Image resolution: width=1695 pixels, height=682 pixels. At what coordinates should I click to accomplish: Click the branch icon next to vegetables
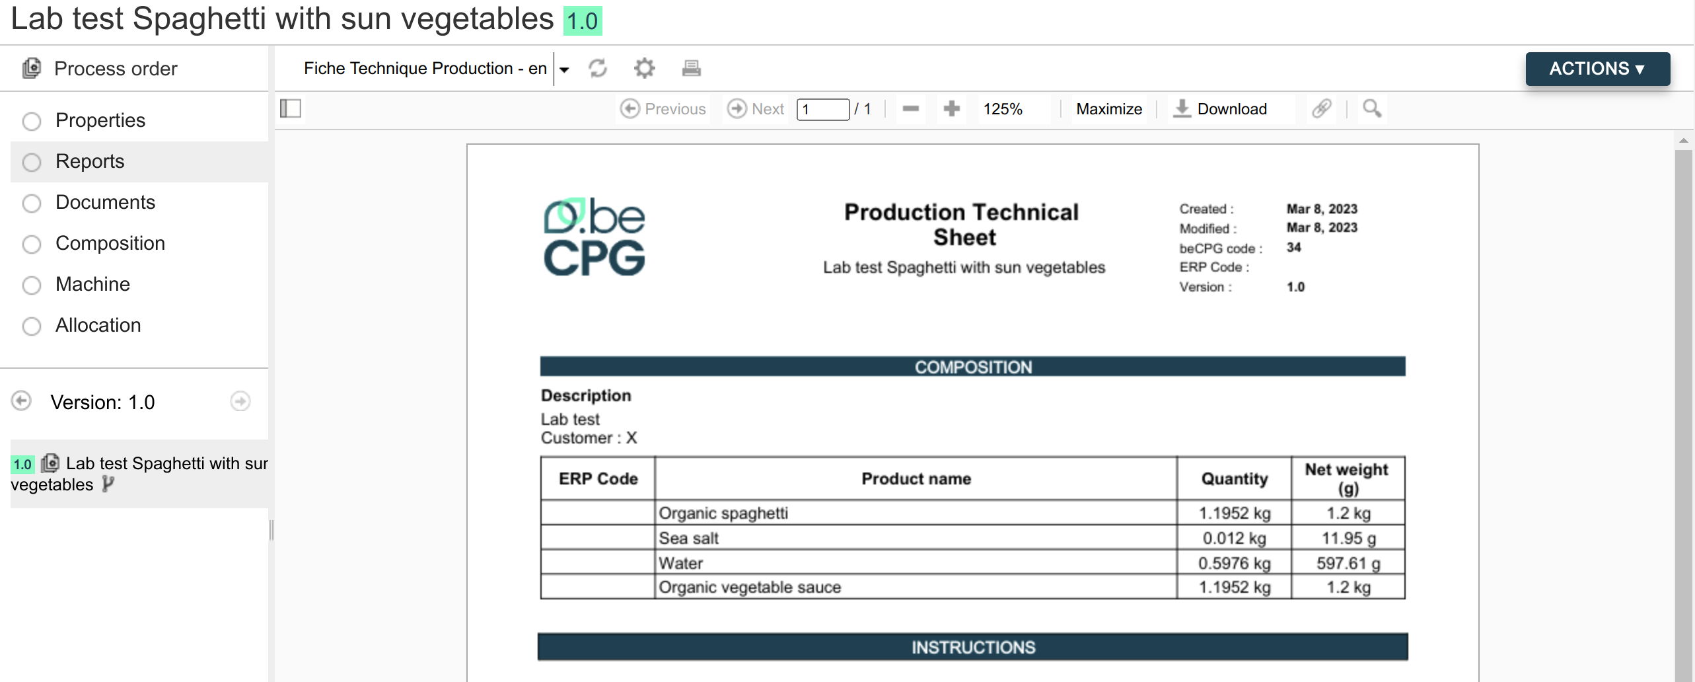coord(108,484)
